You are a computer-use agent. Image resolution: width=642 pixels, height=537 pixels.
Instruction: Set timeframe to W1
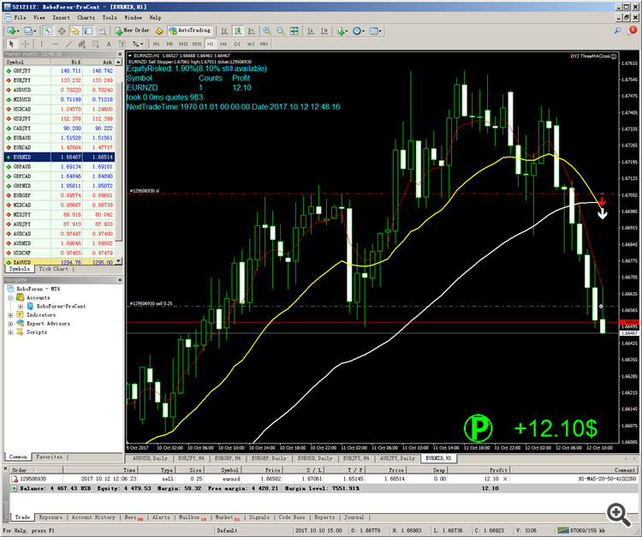coord(251,44)
